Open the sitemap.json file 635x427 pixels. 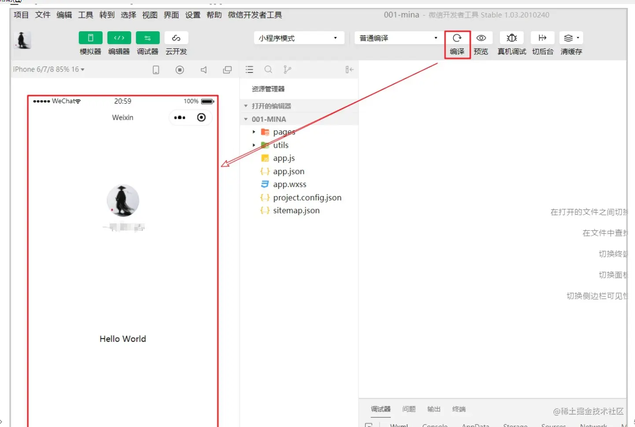296,211
